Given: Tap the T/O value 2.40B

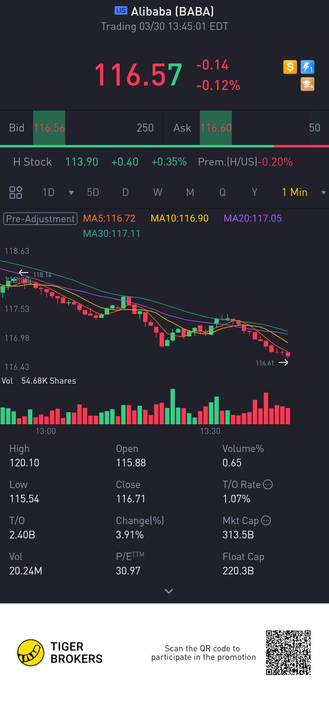Looking at the screenshot, I should click(x=22, y=535).
